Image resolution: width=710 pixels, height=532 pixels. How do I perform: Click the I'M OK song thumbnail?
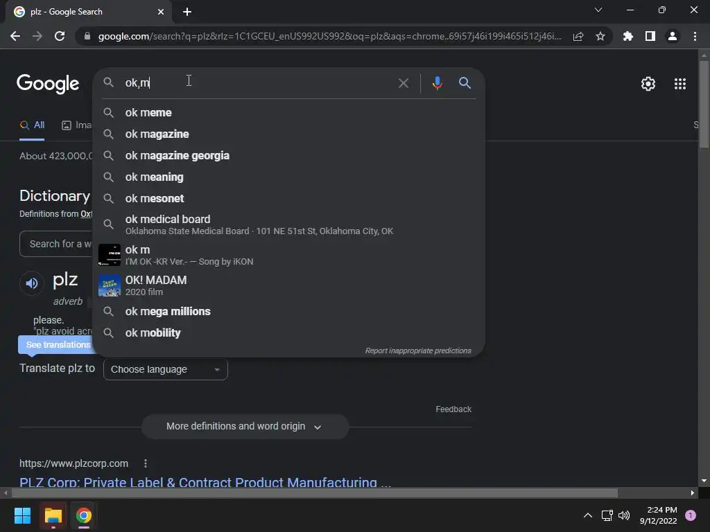[110, 255]
